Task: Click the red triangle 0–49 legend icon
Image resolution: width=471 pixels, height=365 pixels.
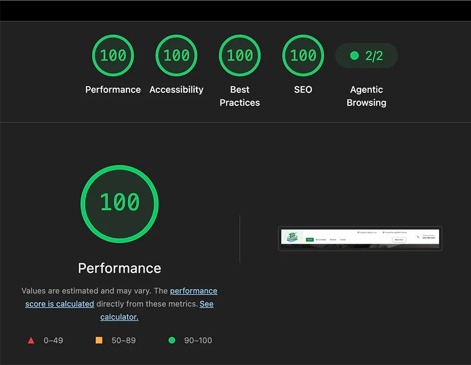Action: tap(31, 340)
